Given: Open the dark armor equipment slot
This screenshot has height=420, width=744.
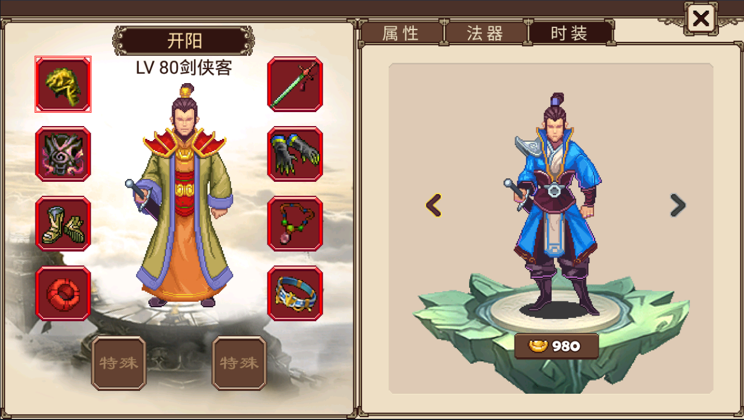Looking at the screenshot, I should click(x=63, y=154).
